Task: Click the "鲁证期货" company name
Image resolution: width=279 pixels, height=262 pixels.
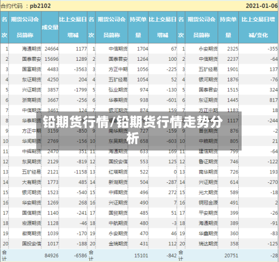Action: [x=208, y=162]
